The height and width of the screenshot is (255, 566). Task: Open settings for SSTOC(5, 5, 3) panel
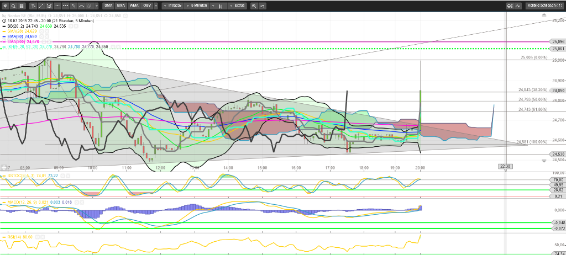point(63,176)
